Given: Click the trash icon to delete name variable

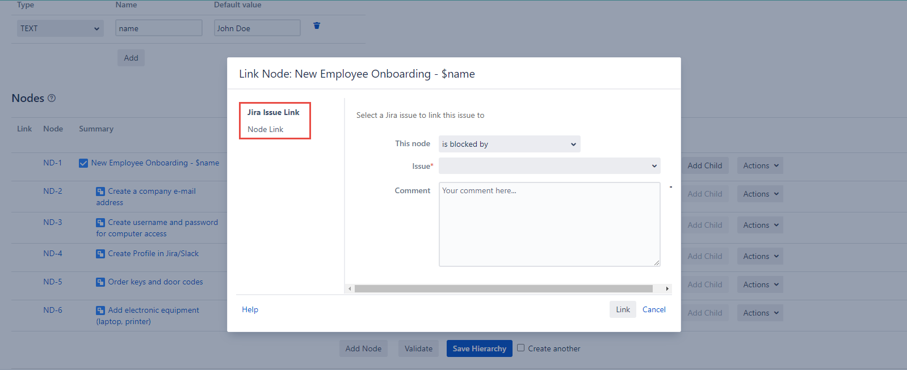Looking at the screenshot, I should point(317,25).
